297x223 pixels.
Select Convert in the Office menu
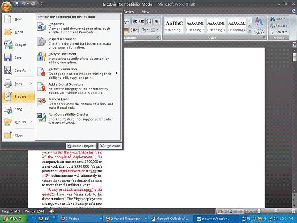point(18,45)
